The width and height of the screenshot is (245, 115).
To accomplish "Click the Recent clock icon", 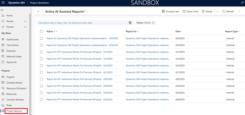I will click(3, 21).
